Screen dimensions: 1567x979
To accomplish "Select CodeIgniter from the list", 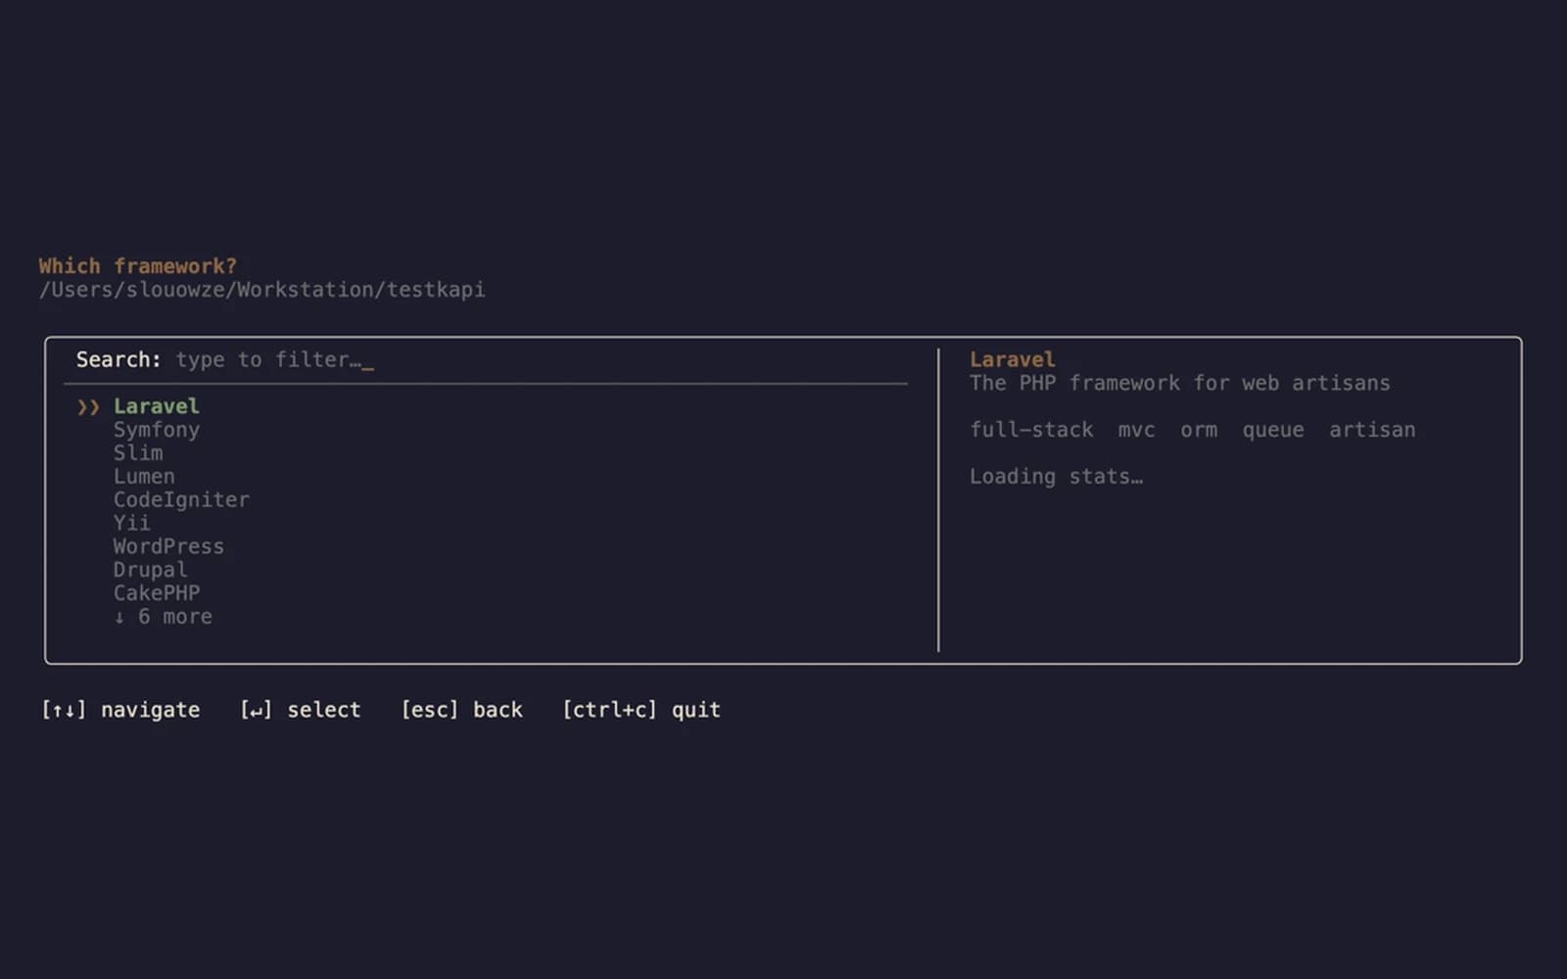I will click(181, 500).
